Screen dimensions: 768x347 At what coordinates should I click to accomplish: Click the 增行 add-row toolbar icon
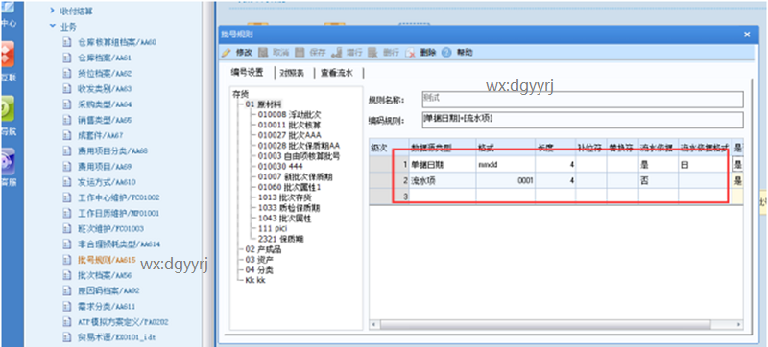(x=337, y=53)
